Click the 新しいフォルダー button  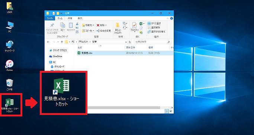tap(118, 28)
